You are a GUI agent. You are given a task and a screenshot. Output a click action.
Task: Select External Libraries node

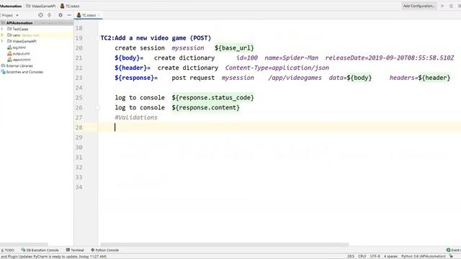(x=19, y=65)
